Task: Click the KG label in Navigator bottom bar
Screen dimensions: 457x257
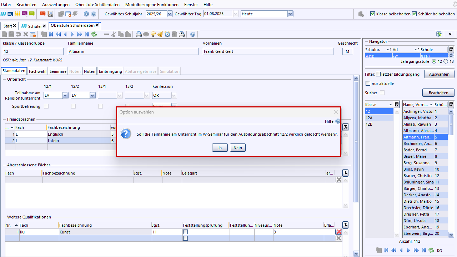Action: click(x=440, y=251)
